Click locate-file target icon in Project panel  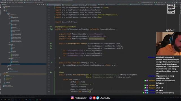click(x=38, y=4)
